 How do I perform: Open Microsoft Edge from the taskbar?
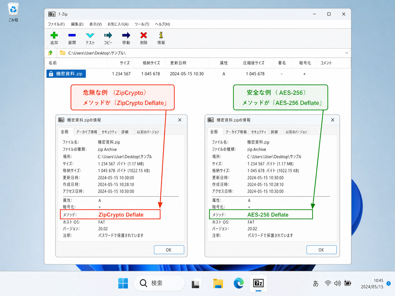click(x=239, y=283)
